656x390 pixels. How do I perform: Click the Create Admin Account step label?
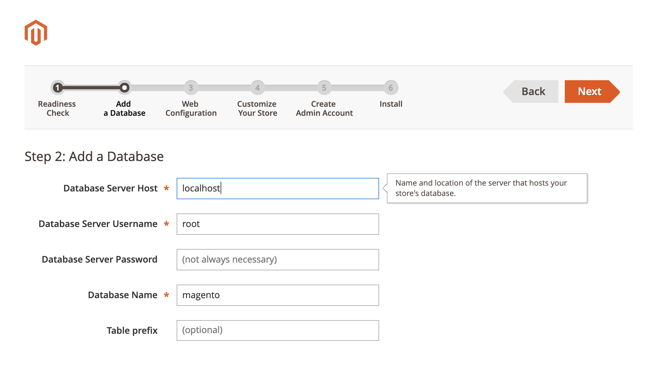(323, 108)
